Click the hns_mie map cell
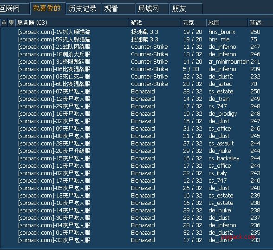 point(219,39)
